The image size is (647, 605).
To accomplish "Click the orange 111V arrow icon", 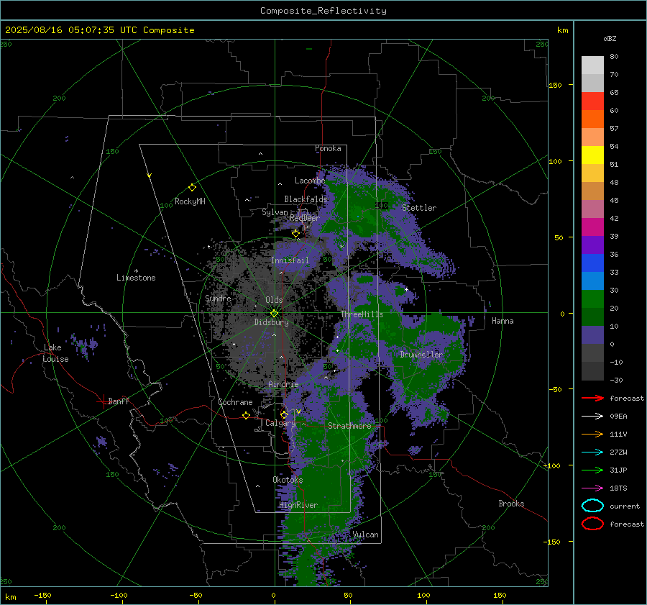I will pos(592,434).
